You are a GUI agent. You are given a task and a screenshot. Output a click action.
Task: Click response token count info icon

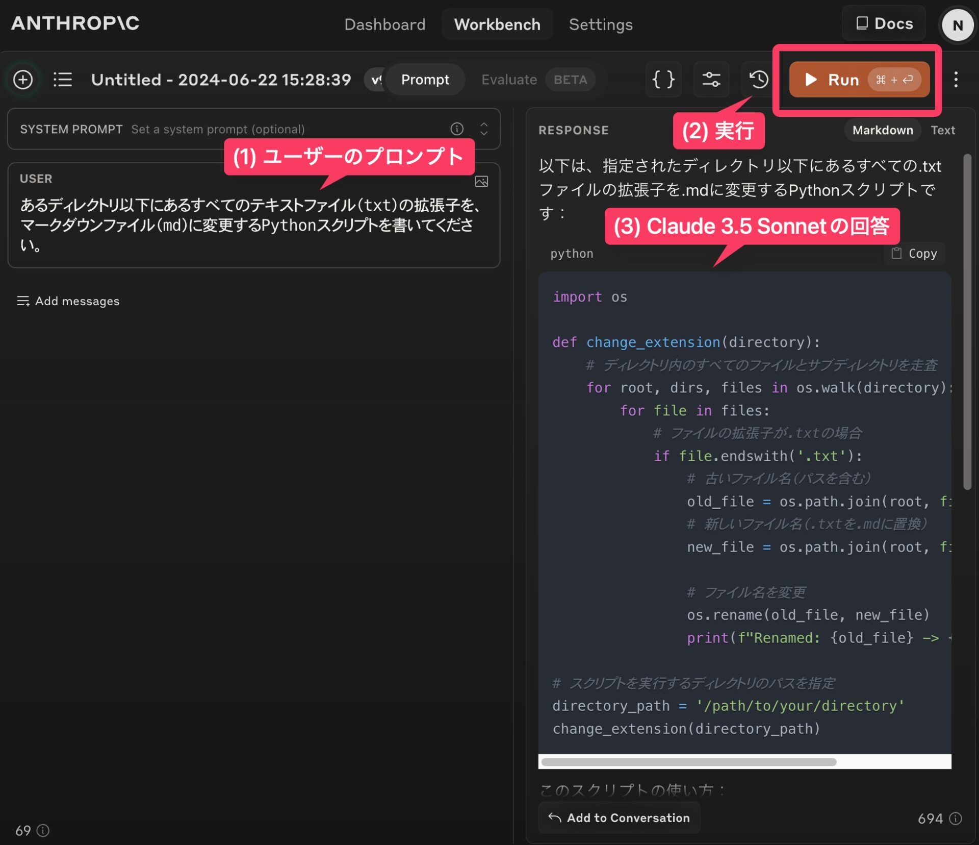[x=956, y=818]
